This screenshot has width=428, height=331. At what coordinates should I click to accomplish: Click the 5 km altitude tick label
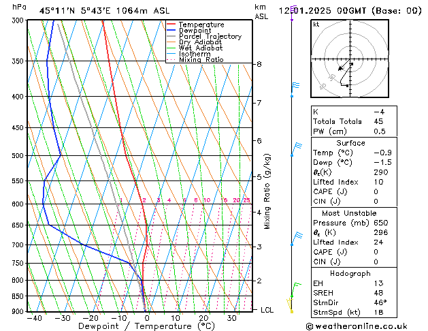click(259, 176)
